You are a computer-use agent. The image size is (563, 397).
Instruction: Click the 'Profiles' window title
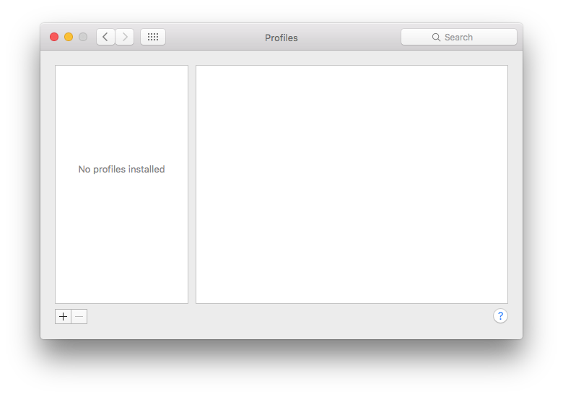(x=281, y=38)
